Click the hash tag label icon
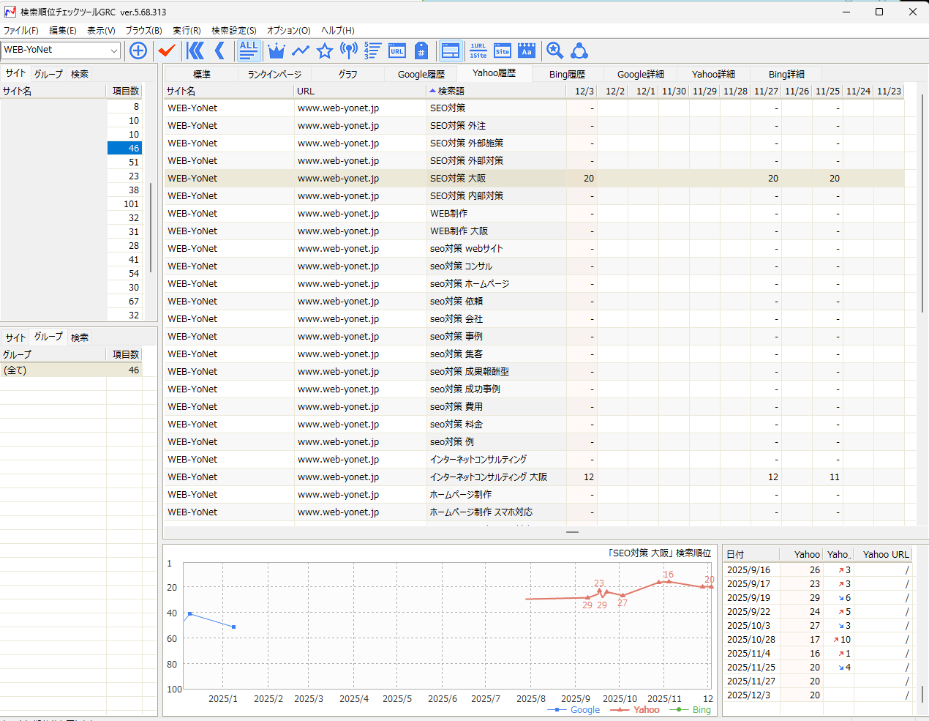Viewport: 929px width, 721px height. click(421, 51)
